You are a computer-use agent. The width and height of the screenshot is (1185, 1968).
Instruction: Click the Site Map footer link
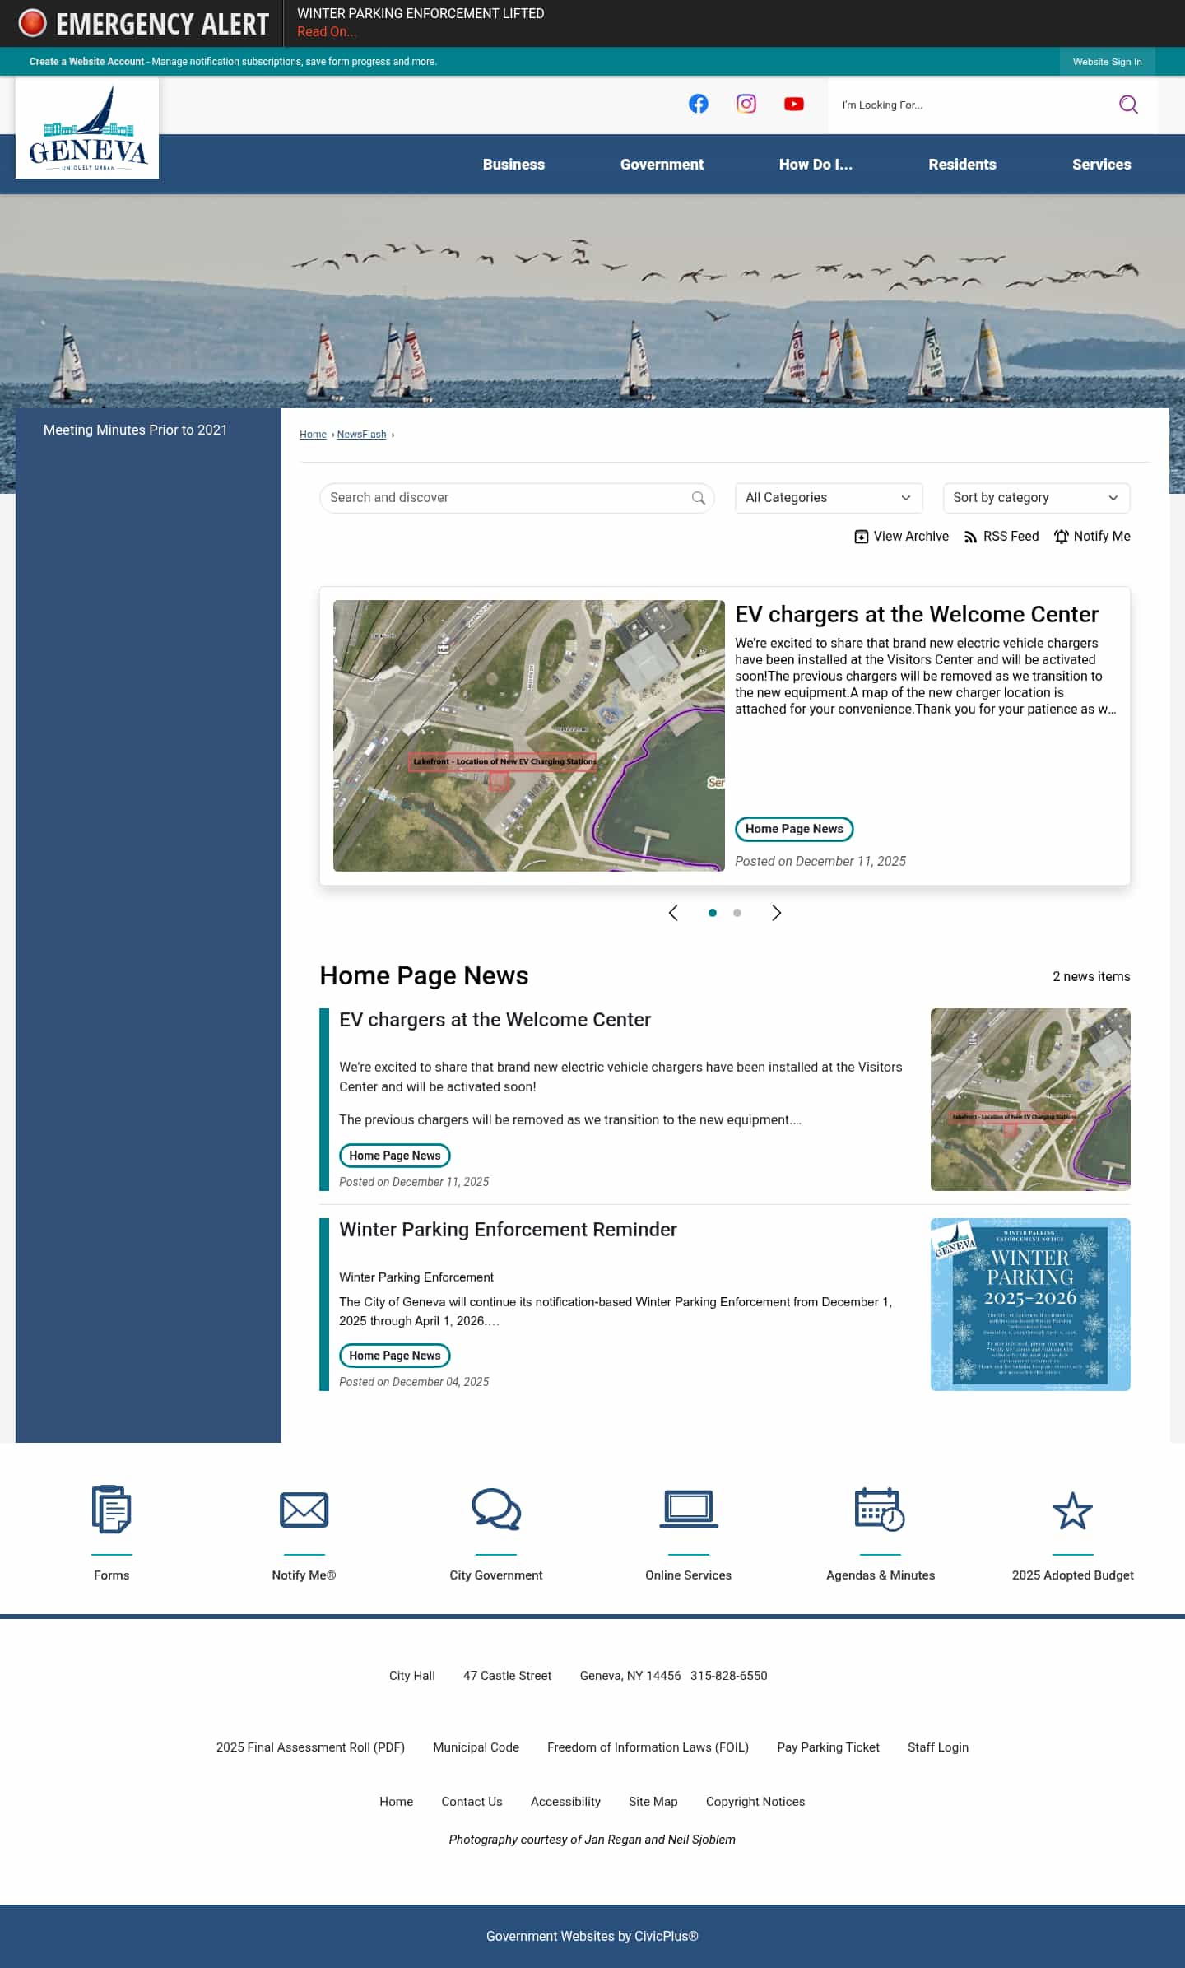tap(653, 1802)
